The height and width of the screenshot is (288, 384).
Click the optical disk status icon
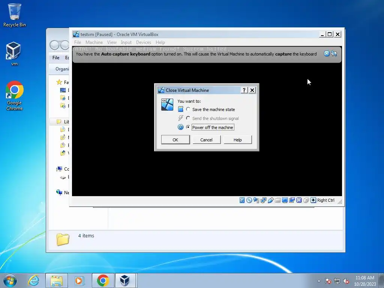coord(249,200)
